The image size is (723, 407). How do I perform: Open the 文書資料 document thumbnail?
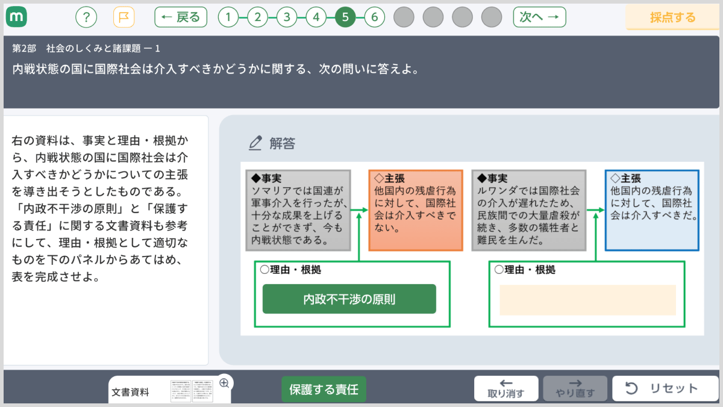point(192,391)
